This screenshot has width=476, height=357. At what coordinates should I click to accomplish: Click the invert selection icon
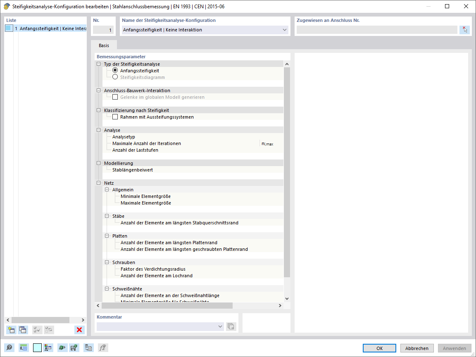point(49,330)
